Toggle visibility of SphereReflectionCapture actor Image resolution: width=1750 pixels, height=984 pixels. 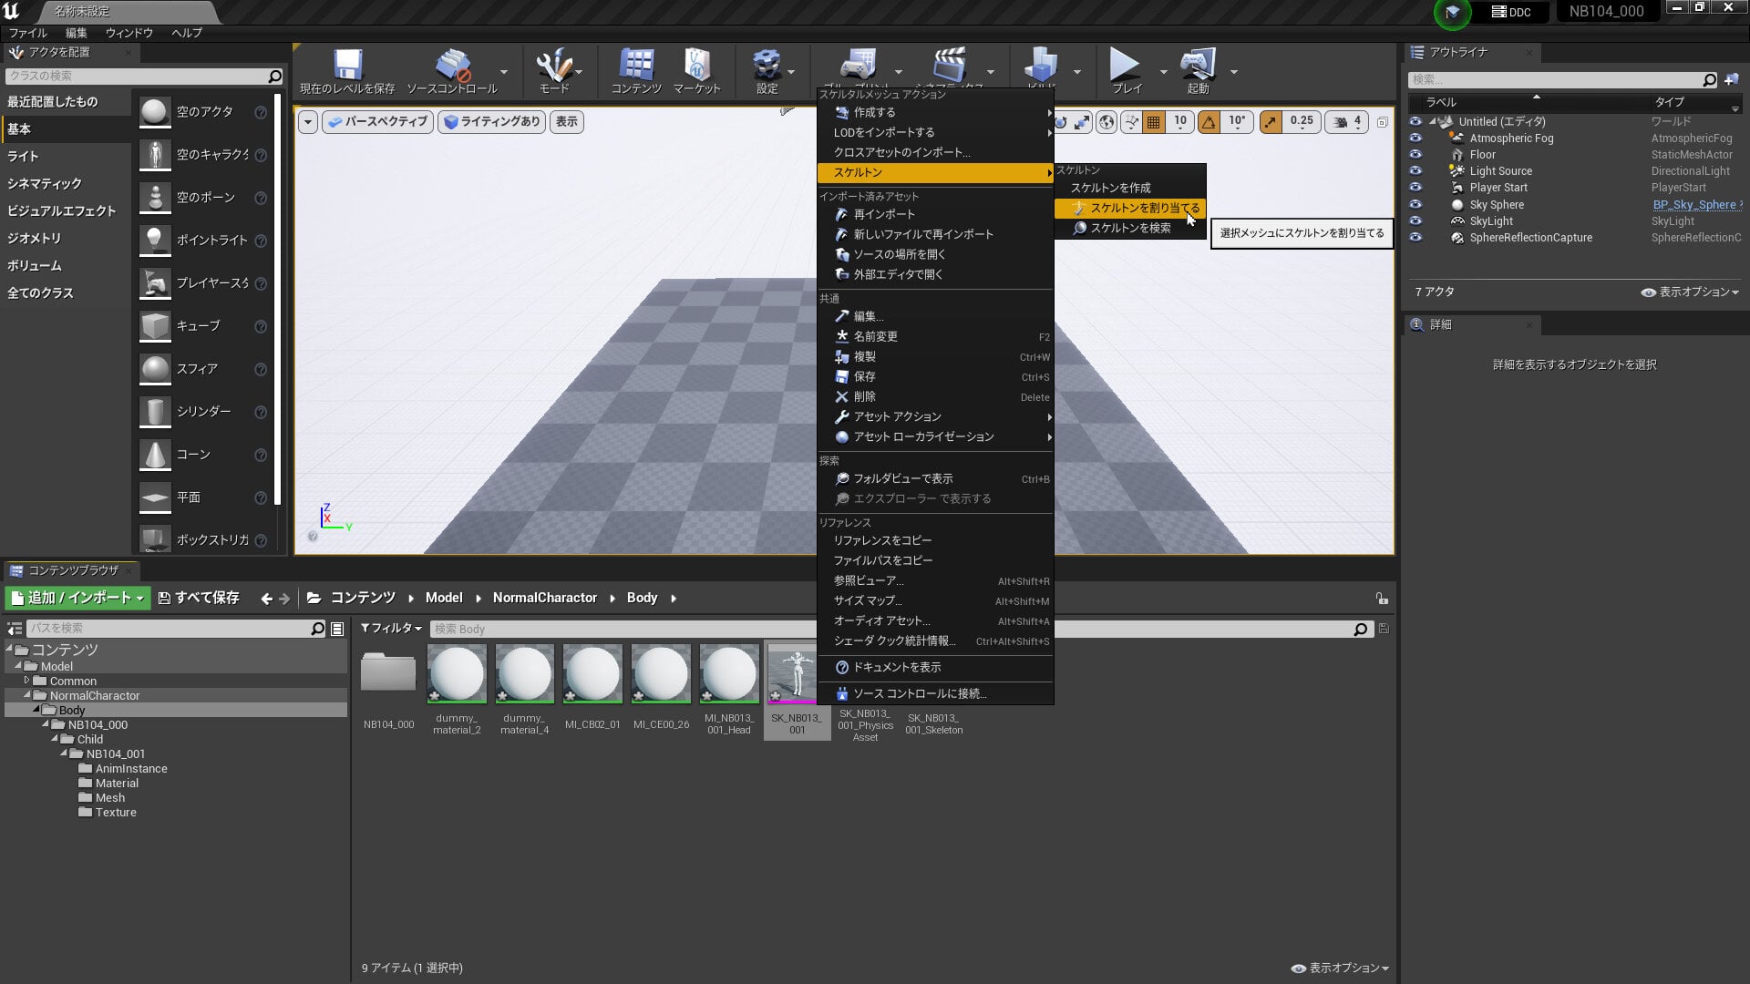1415,238
